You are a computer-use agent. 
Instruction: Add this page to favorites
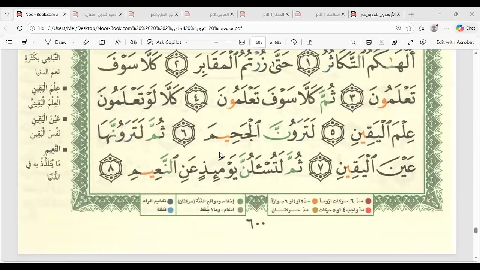point(409,28)
